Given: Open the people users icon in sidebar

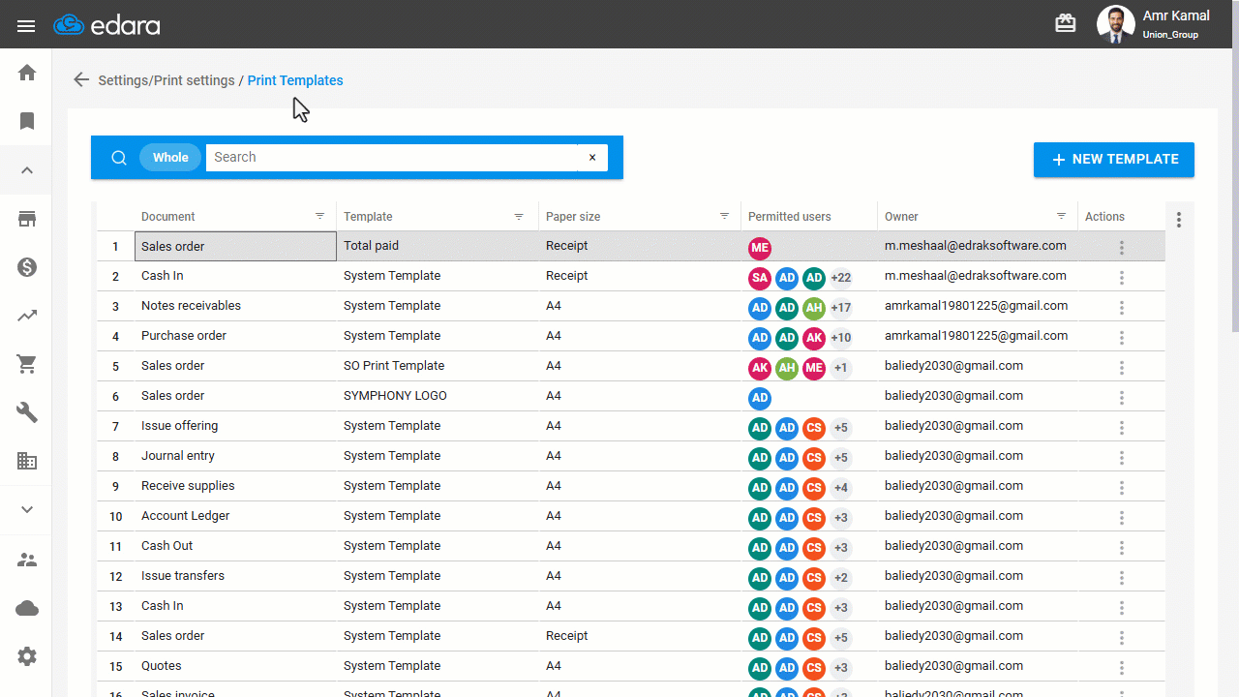Looking at the screenshot, I should (x=27, y=560).
